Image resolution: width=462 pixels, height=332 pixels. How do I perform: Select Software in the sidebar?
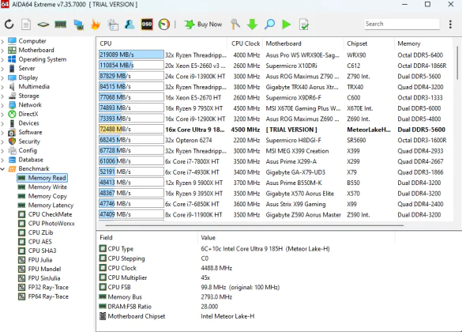click(x=30, y=132)
